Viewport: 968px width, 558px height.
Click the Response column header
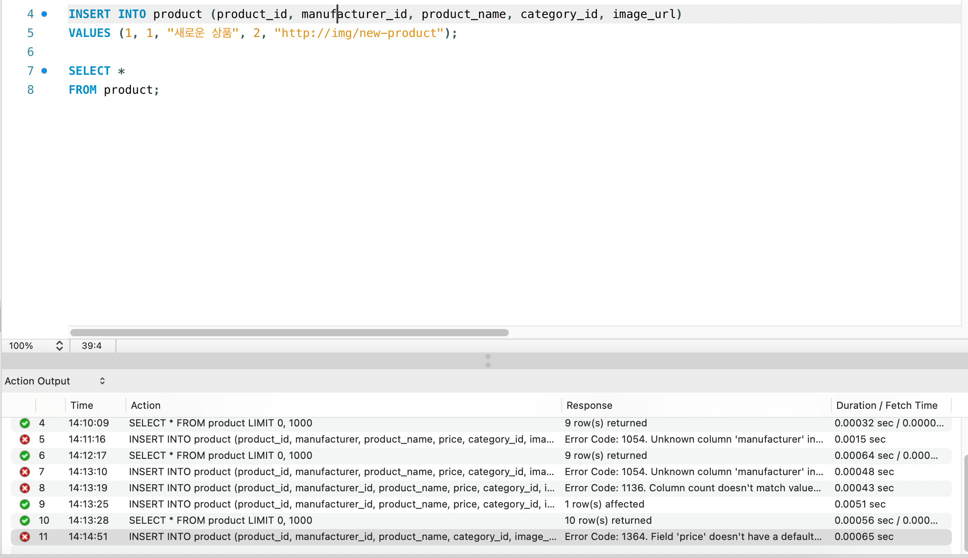589,405
